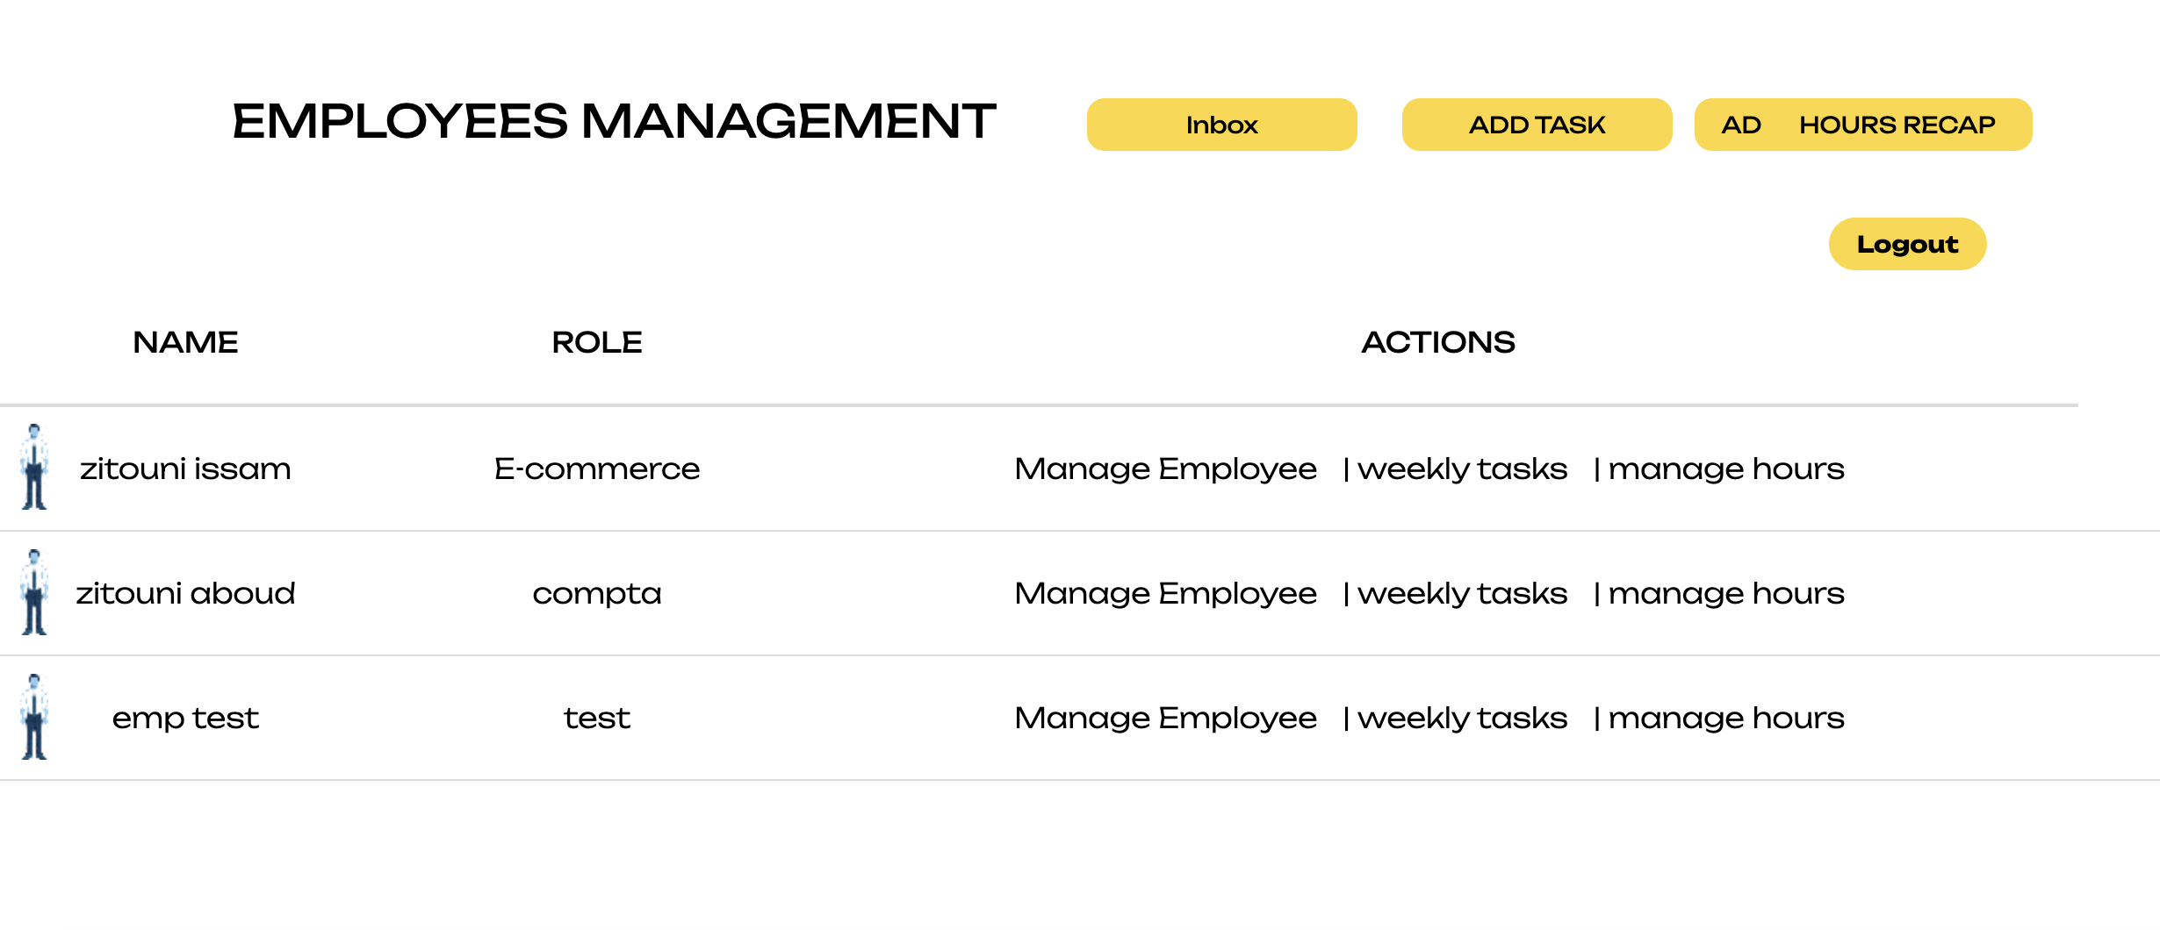Click the ROLE column header
Viewport: 2160px width, 930px height.
pos(597,342)
